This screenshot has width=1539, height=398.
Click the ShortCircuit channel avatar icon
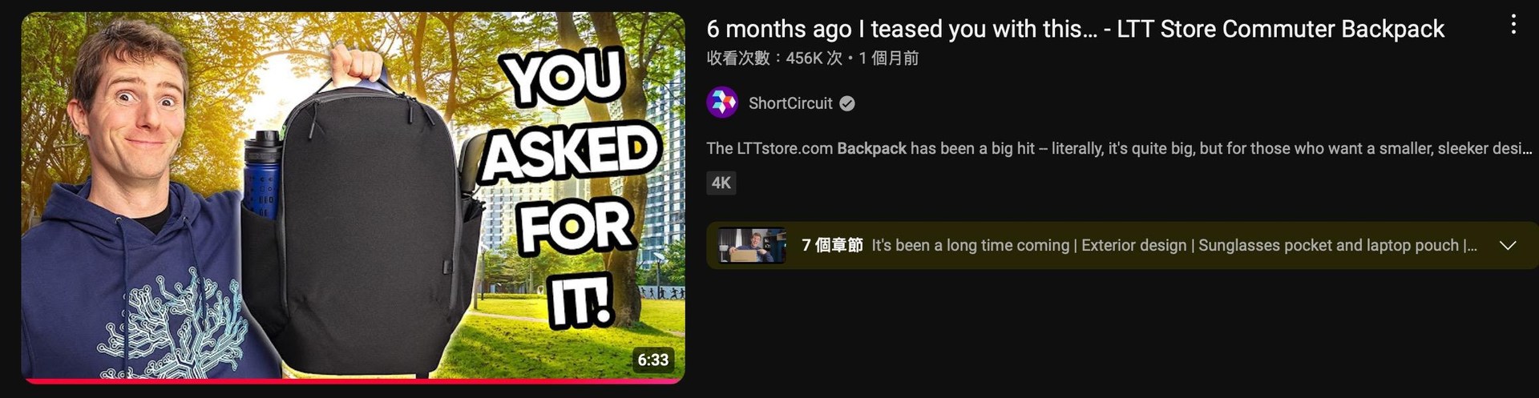coord(722,103)
